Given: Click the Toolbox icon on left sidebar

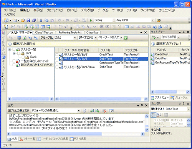Looking at the screenshot, I should (3, 33).
